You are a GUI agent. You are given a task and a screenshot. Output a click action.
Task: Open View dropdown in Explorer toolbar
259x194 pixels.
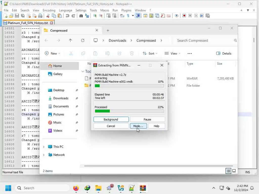point(172,54)
